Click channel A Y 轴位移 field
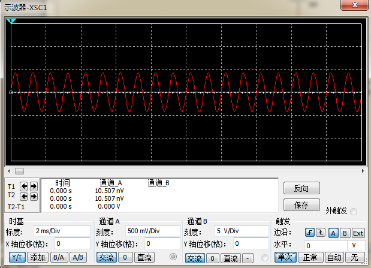Screen dimensions: 371x268 [x=162, y=243]
